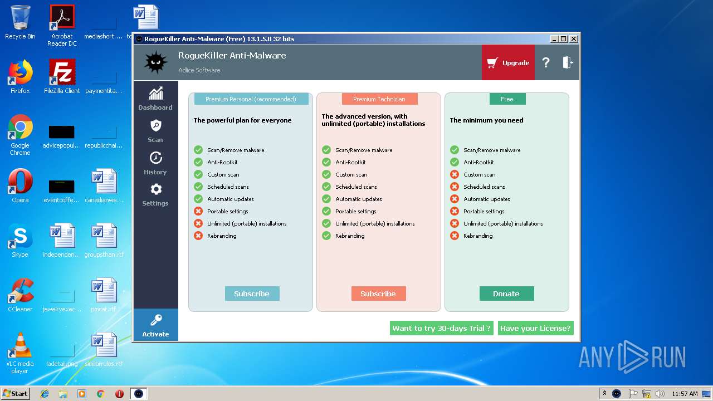Screen dimensions: 713x401
Task: Open Acrobat Reader DC desktop shortcut
Action: click(x=62, y=25)
